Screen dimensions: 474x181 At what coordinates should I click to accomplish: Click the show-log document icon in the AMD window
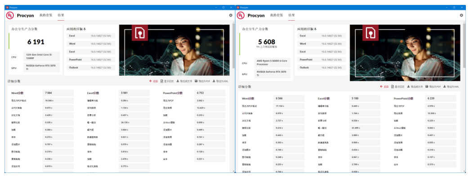(x=393, y=86)
